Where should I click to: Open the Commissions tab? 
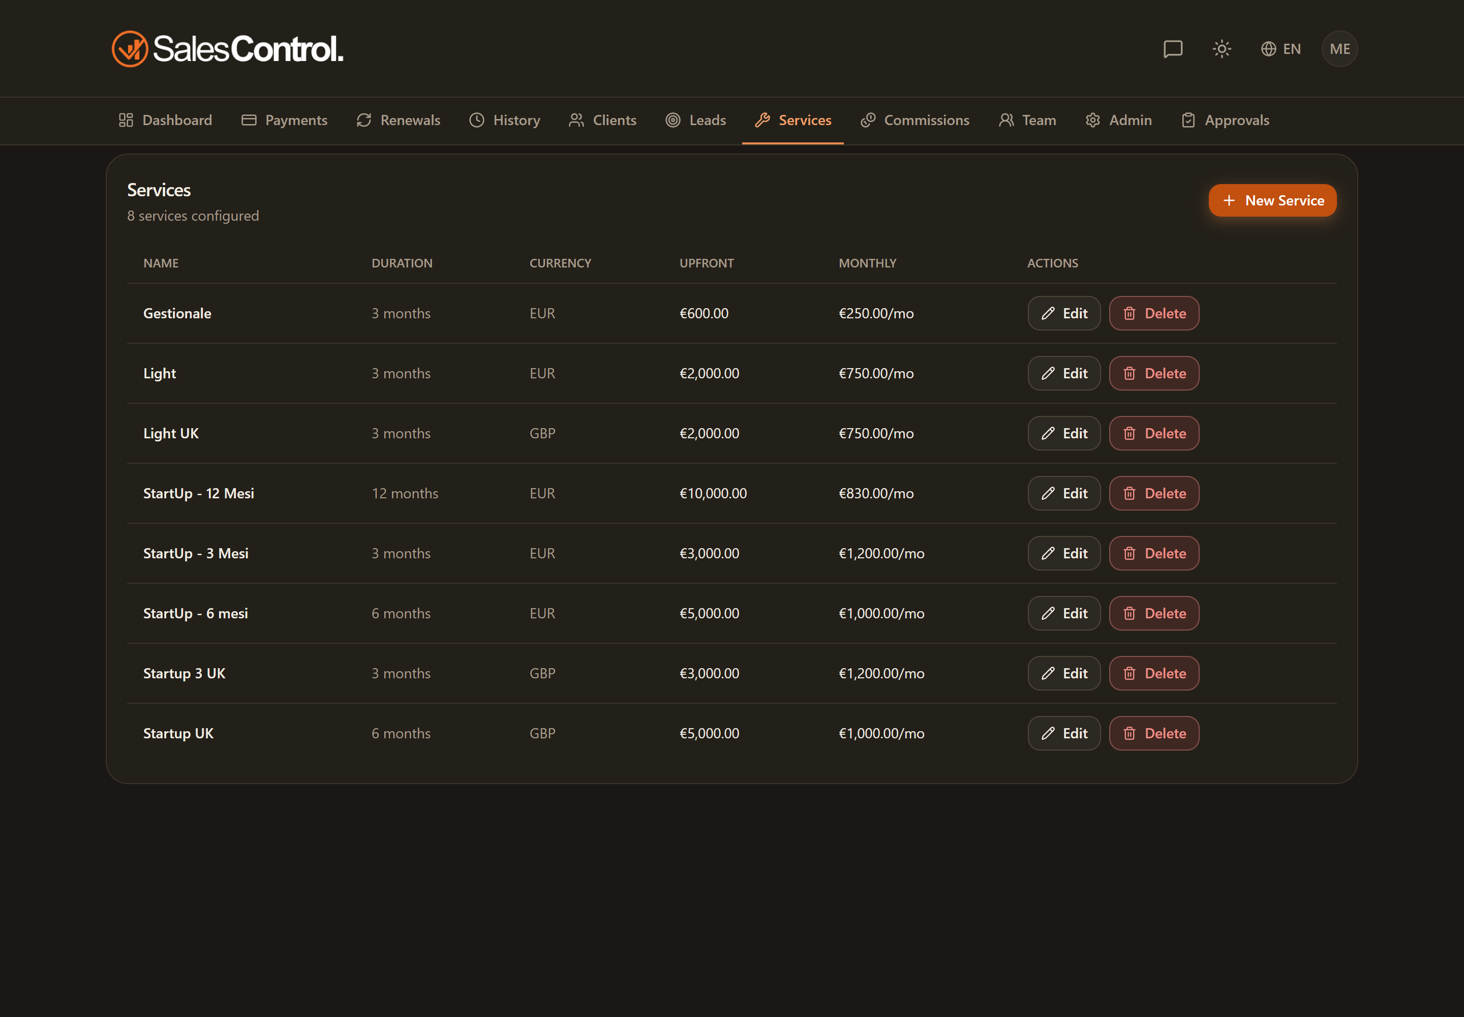(x=914, y=121)
